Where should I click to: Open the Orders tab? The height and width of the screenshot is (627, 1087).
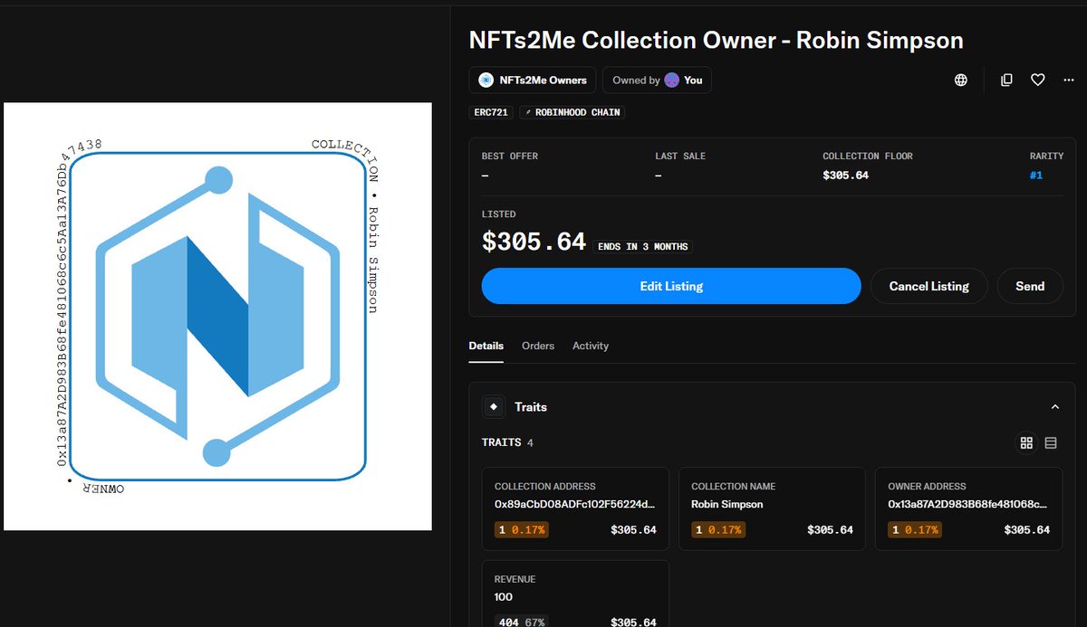(x=538, y=346)
